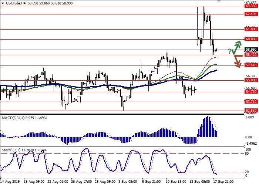The height and width of the screenshot is (185, 259).
Task: Click the green question mark symbol
Action: click(x=229, y=51)
